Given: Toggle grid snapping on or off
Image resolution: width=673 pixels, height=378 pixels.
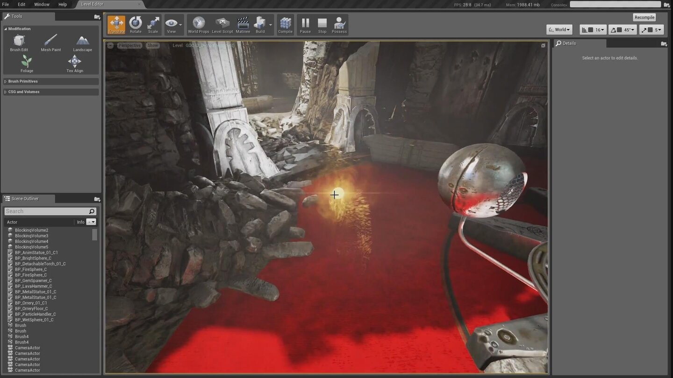Looking at the screenshot, I should click(586, 29).
